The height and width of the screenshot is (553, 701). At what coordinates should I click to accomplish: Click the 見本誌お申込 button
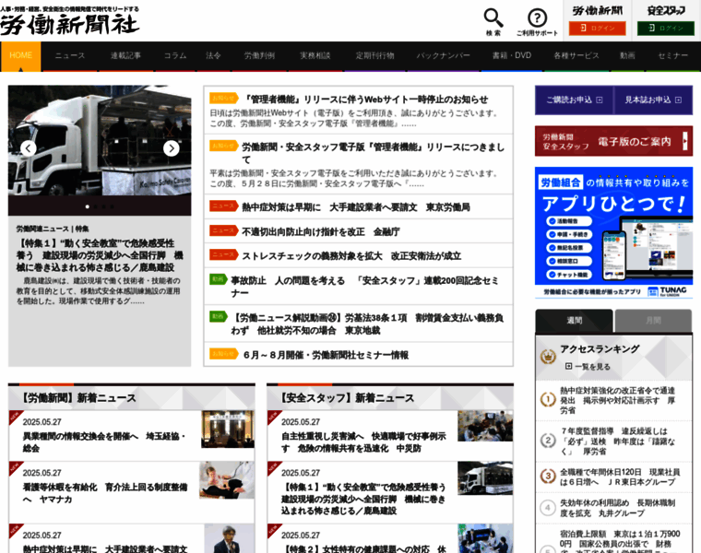(x=653, y=100)
